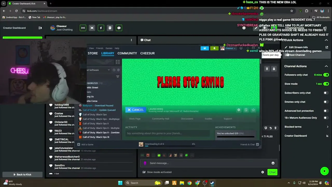Click the lightning bolt icon in dashboard header

click(101, 28)
